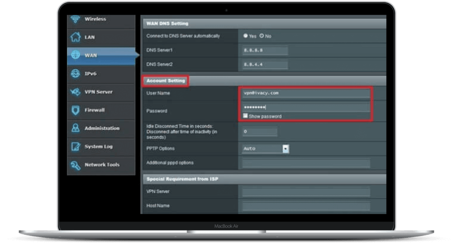Screen dimensions: 453x243
Task: Click the Host Name input field
Action: pyautogui.click(x=306, y=206)
